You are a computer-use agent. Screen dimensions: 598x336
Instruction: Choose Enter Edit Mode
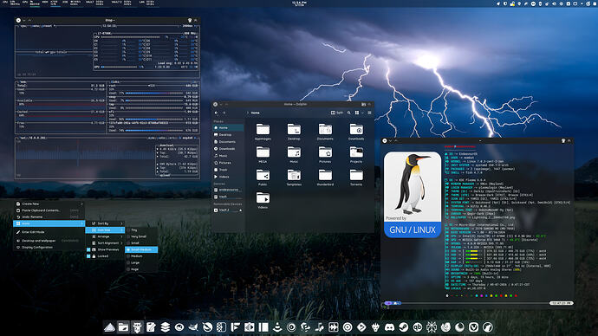click(49, 231)
